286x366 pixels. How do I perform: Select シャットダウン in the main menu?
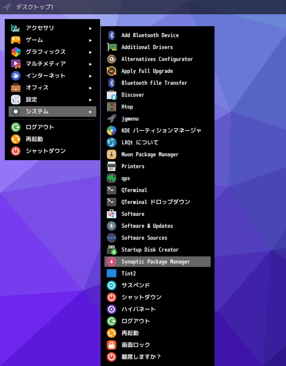click(52, 151)
